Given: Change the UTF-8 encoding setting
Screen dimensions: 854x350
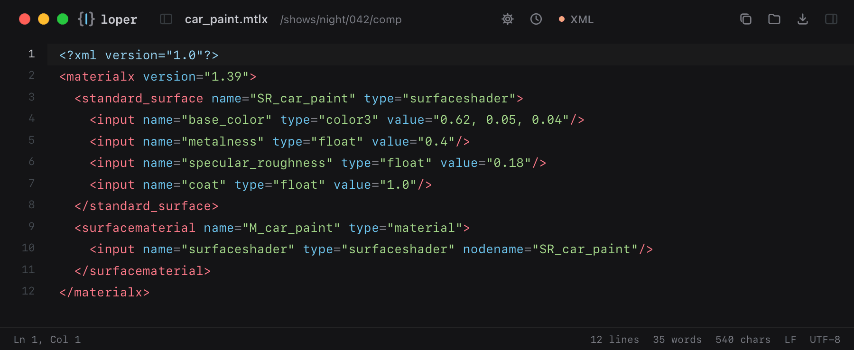Looking at the screenshot, I should (825, 340).
